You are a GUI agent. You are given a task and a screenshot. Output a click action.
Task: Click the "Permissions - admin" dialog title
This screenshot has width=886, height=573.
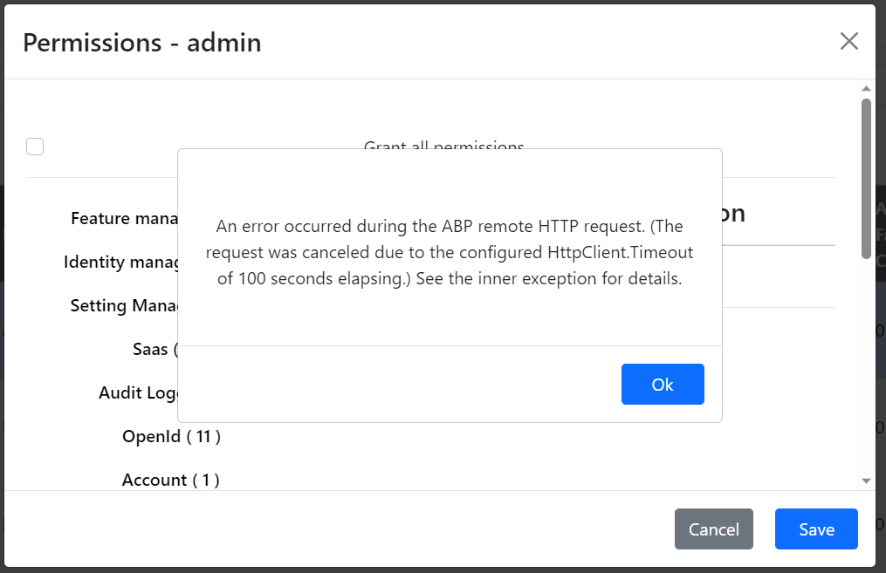point(142,42)
